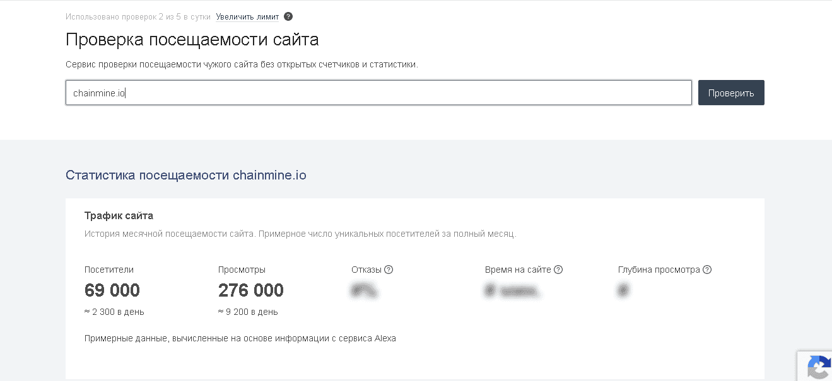Open the "Время на сайте" help icon

[558, 269]
